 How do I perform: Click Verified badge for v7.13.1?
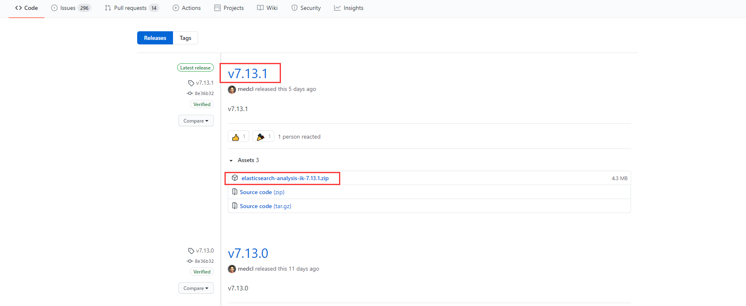[202, 104]
